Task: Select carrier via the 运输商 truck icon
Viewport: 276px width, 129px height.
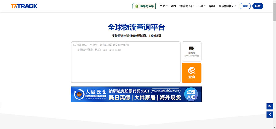Action: point(192,52)
